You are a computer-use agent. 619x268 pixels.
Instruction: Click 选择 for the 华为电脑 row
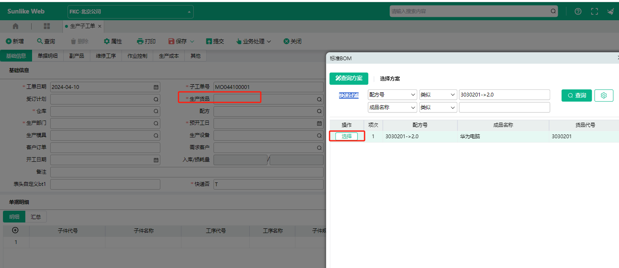(346, 137)
